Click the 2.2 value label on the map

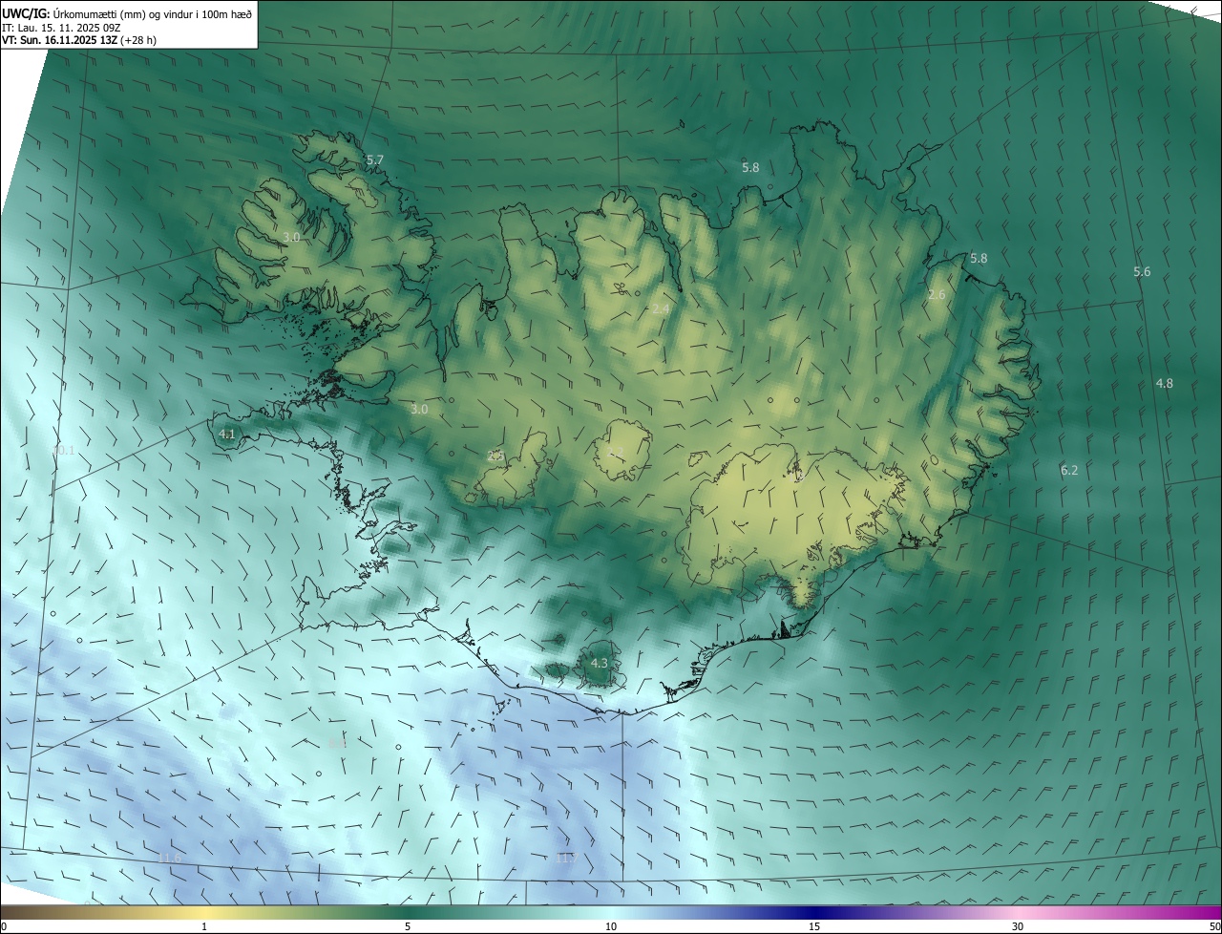pyautogui.click(x=616, y=451)
